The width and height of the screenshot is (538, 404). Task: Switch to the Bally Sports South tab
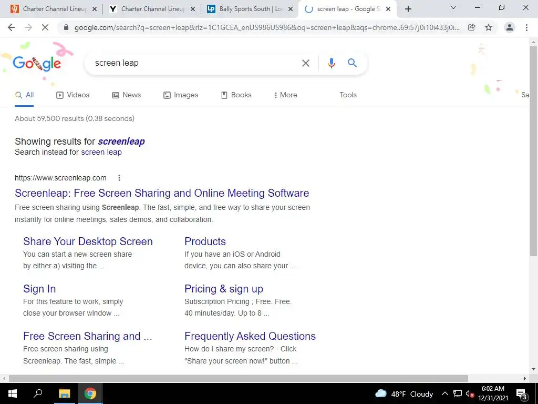[x=249, y=9]
